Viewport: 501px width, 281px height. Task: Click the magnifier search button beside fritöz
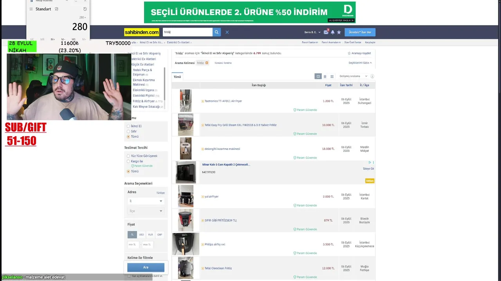click(216, 32)
